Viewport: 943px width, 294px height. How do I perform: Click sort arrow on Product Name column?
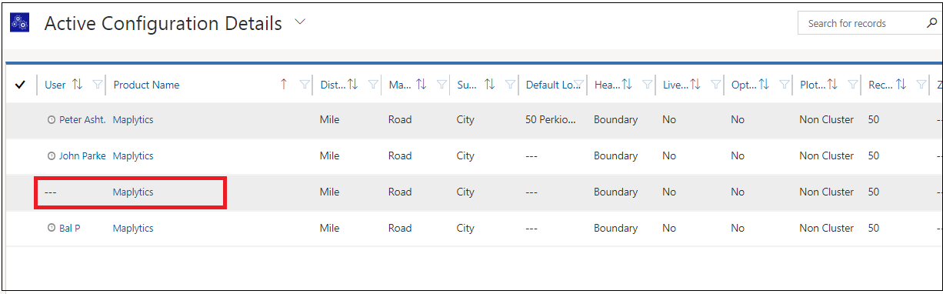(284, 85)
